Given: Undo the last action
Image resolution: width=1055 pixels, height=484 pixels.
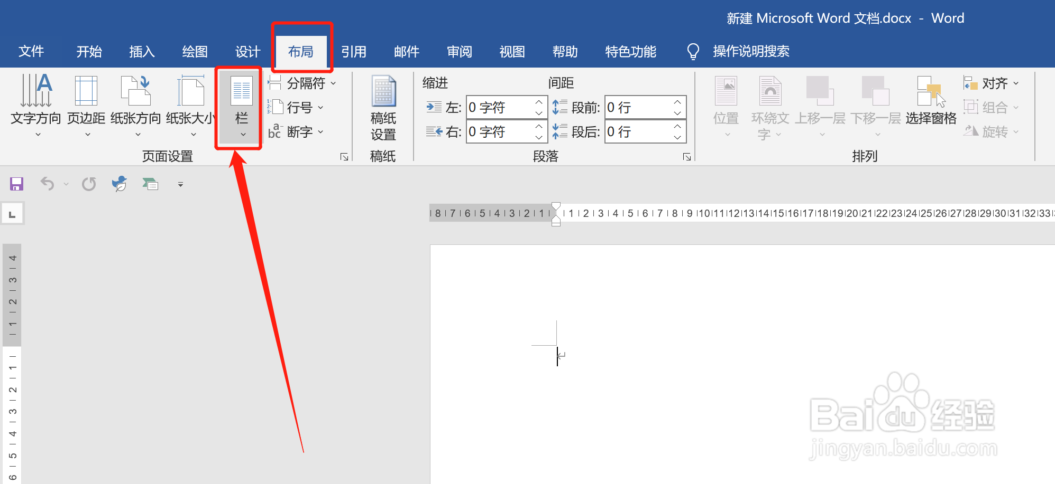Looking at the screenshot, I should 47,184.
